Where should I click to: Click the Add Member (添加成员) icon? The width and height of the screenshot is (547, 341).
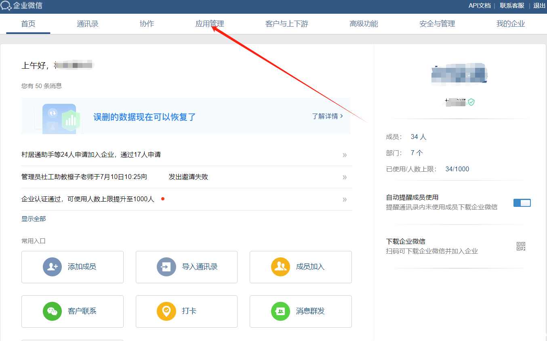pyautogui.click(x=52, y=267)
